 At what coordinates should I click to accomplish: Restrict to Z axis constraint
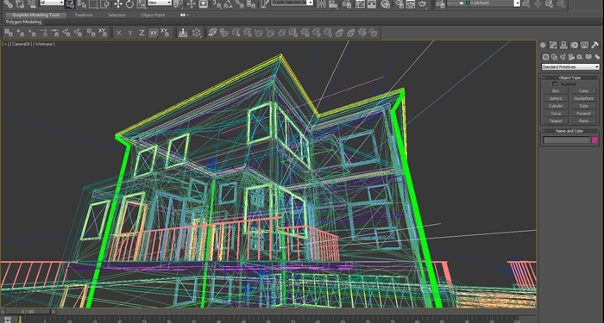(x=142, y=33)
